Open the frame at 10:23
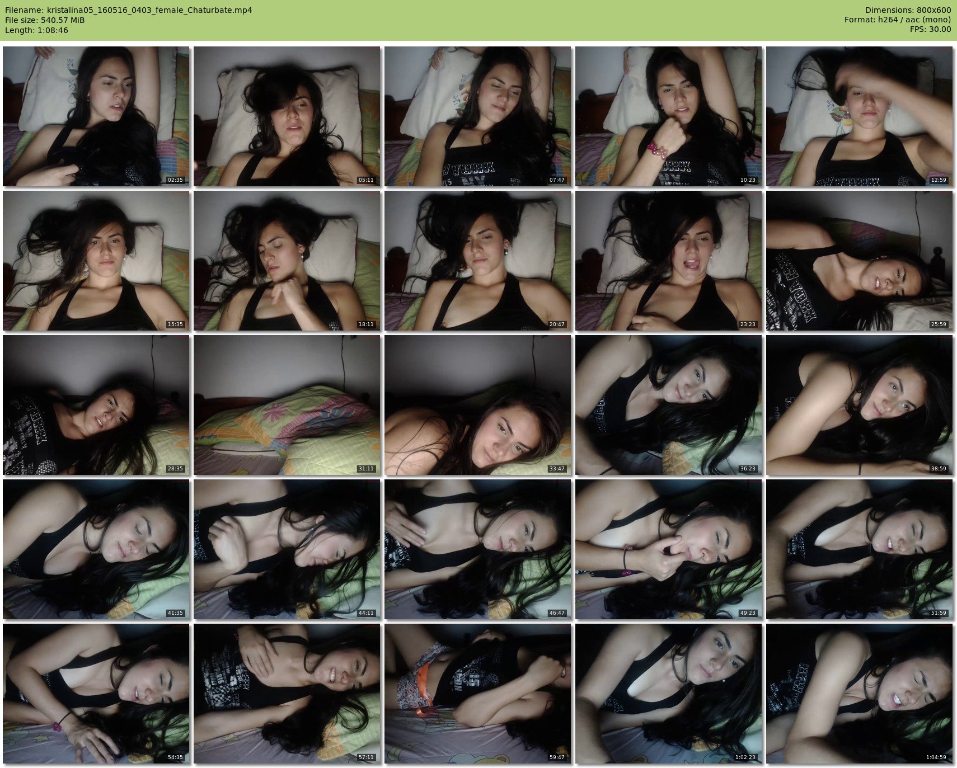Screen dimensions: 957x768 point(669,116)
